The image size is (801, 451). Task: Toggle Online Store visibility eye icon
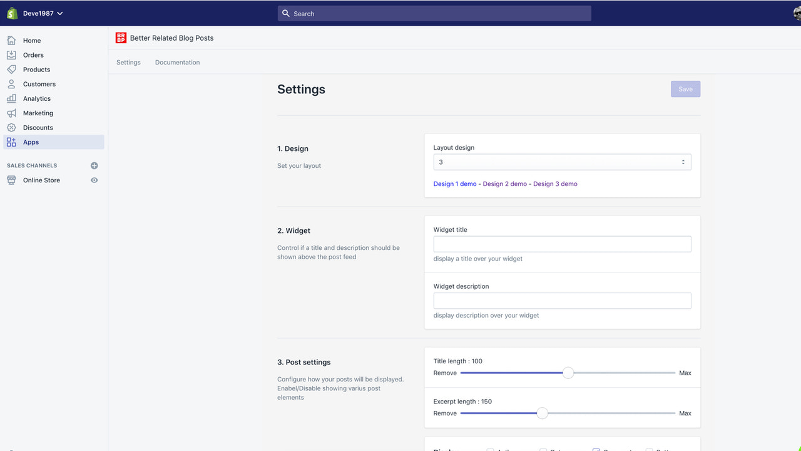coord(94,180)
